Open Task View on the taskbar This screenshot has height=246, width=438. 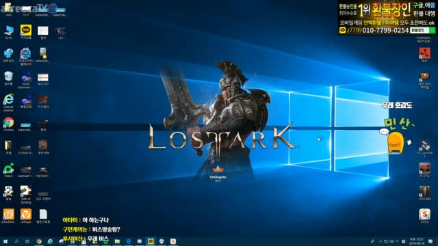[27, 241]
